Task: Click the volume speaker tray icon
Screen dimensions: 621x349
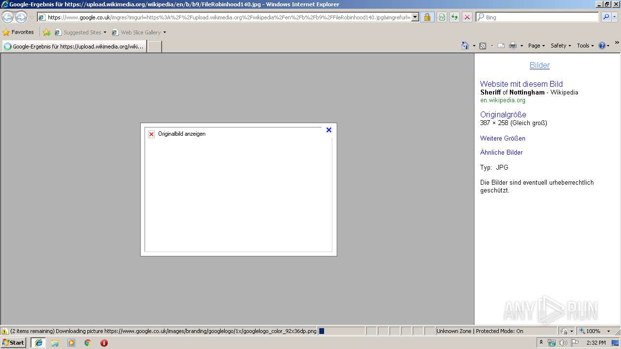Action: click(563, 343)
